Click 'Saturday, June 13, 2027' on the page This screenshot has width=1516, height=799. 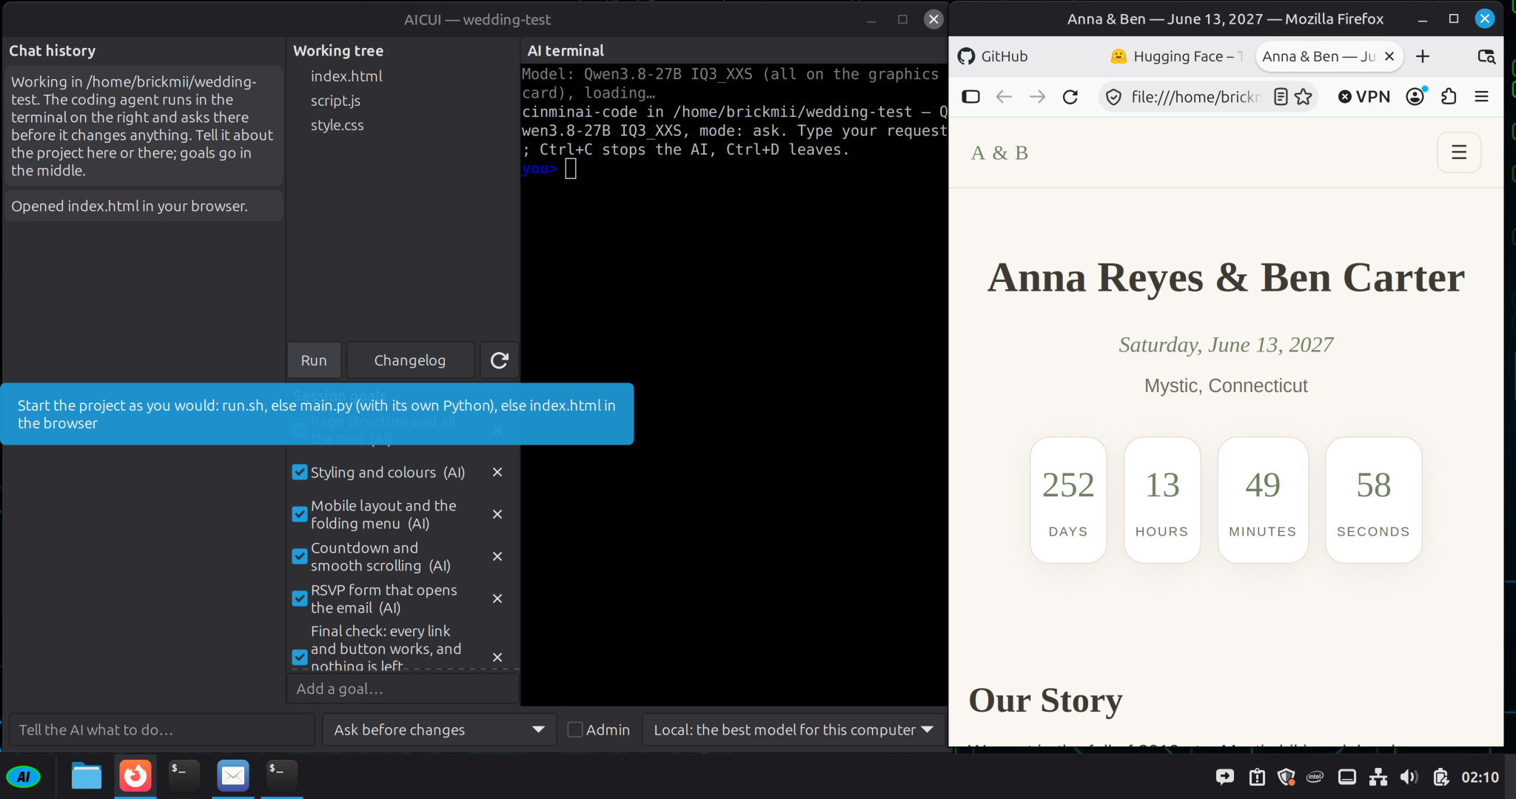(x=1226, y=345)
